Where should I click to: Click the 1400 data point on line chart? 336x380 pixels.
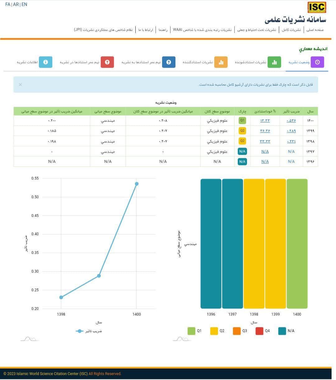[137, 184]
